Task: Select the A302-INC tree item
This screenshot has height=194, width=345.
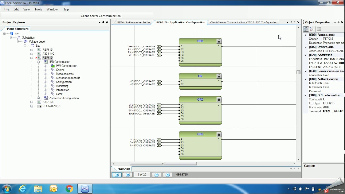Action: pyautogui.click(x=48, y=102)
